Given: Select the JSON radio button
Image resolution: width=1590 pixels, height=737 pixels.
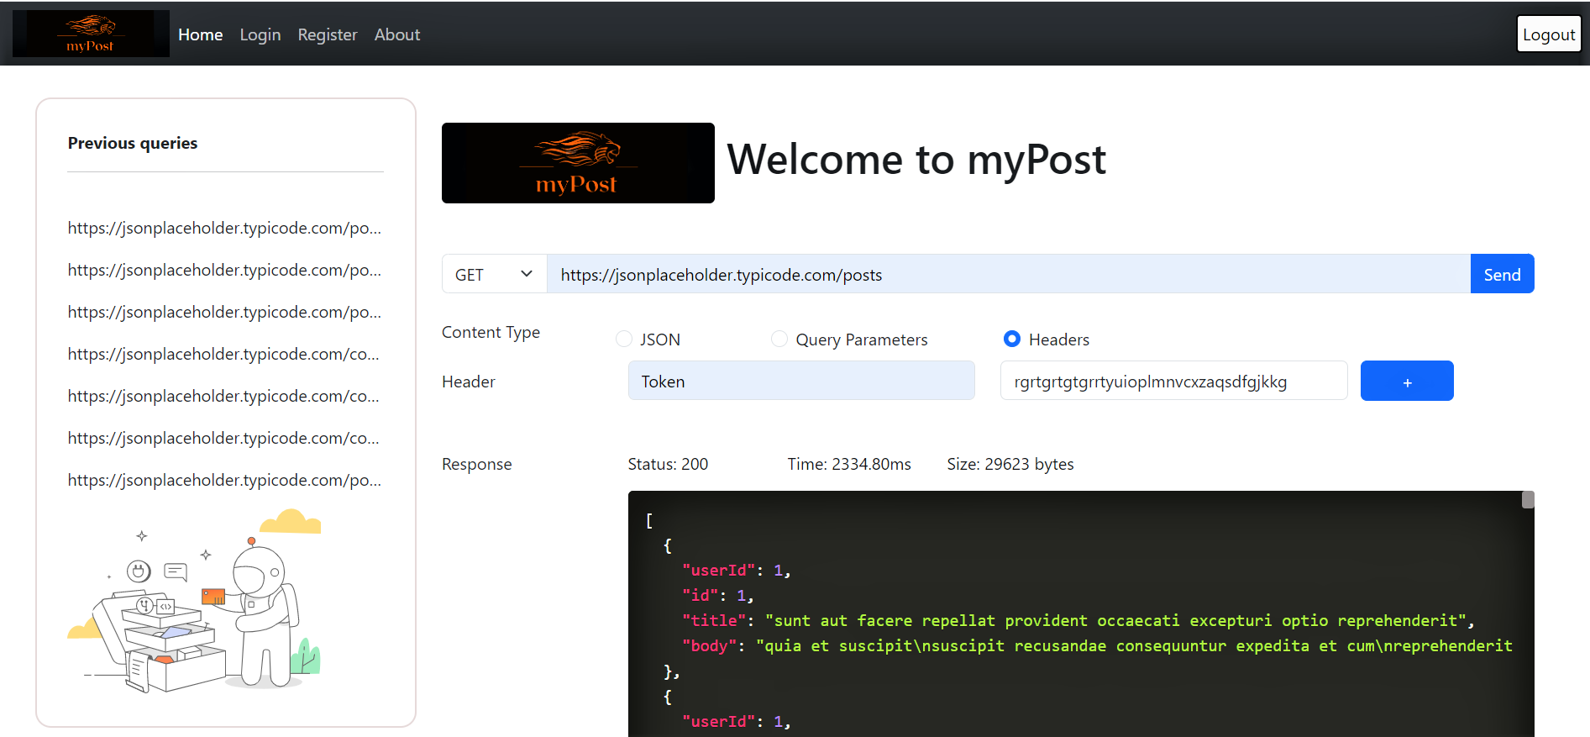Looking at the screenshot, I should [624, 339].
